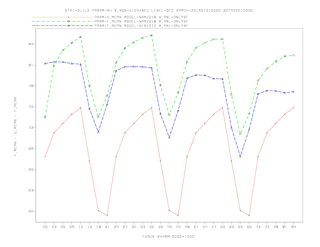Image resolution: width=320 pixels, height=247 pixels.
Task: Click x-axis forecast hour label 30
Action: click(x=134, y=227)
